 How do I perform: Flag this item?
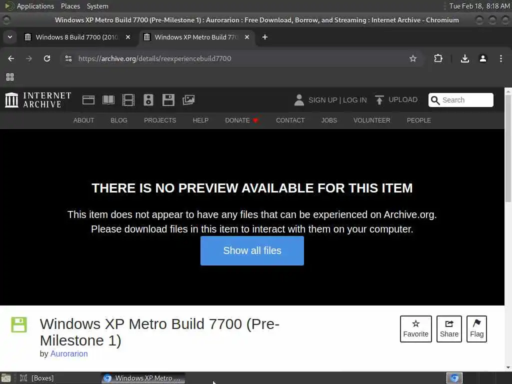click(476, 329)
